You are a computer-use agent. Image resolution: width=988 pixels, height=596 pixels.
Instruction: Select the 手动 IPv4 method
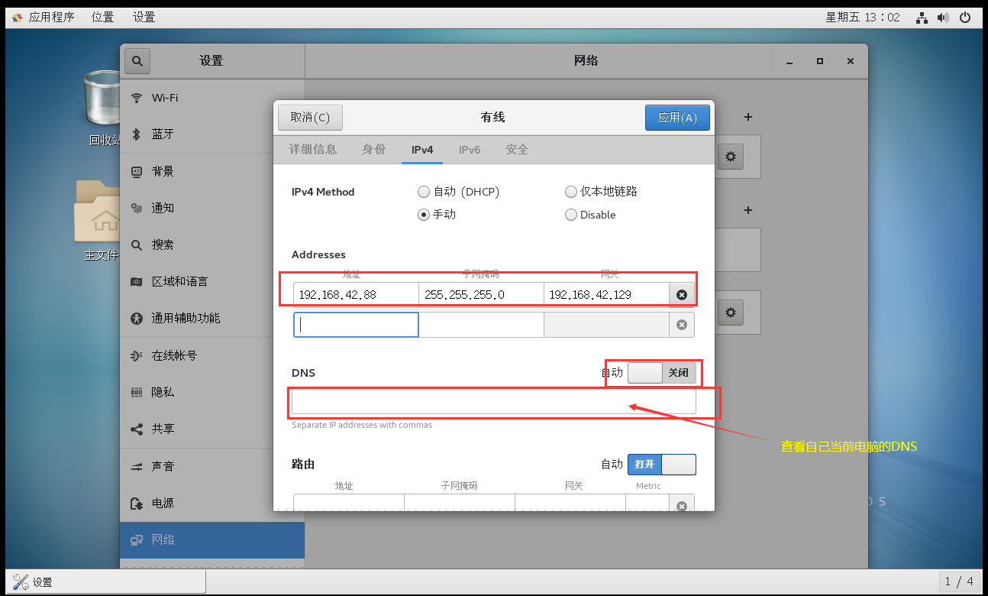pos(437,215)
